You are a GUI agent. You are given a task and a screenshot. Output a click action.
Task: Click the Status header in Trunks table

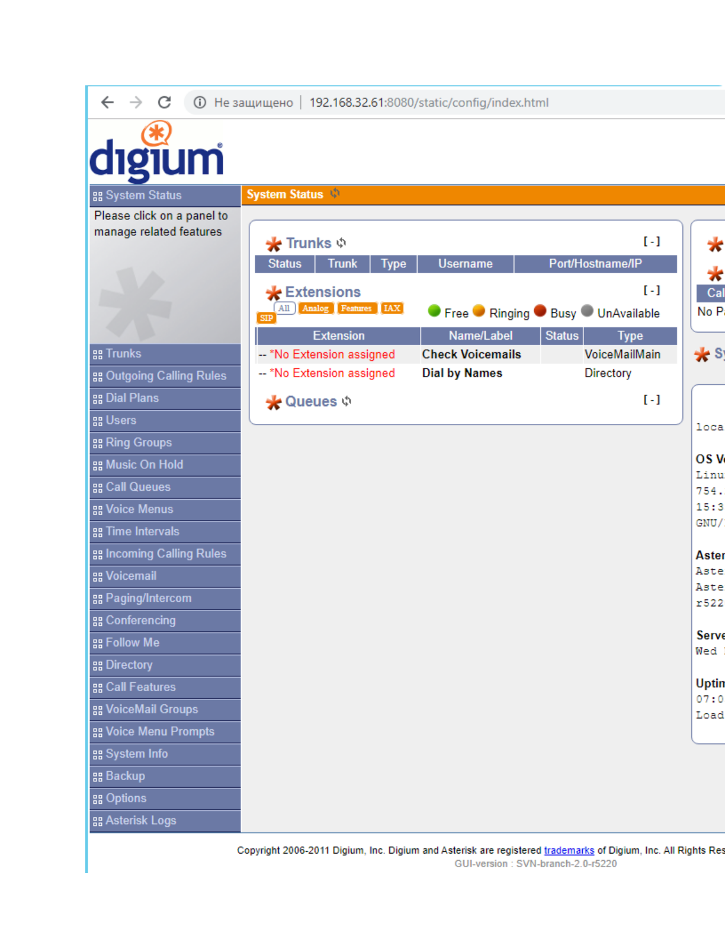tap(284, 264)
